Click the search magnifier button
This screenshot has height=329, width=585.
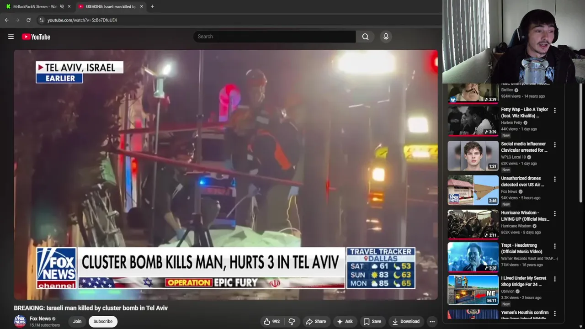point(365,37)
